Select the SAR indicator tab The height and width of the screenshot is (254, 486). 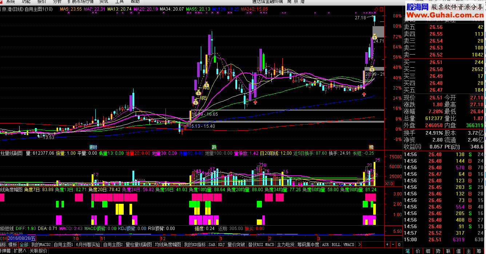click(x=212, y=245)
